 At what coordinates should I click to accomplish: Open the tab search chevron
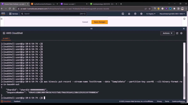coord(169,4)
